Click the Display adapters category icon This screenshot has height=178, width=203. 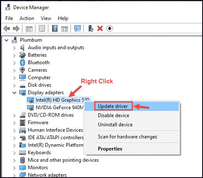[x=23, y=93]
